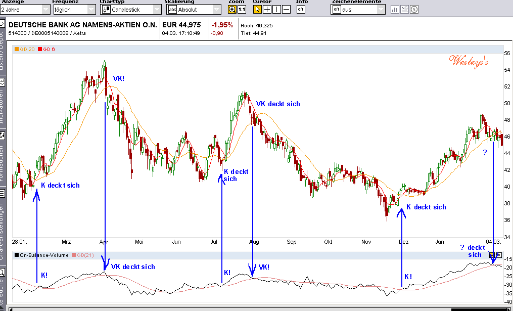Select the crosshair cursor tool
513x311 pixels.
[x=267, y=9]
